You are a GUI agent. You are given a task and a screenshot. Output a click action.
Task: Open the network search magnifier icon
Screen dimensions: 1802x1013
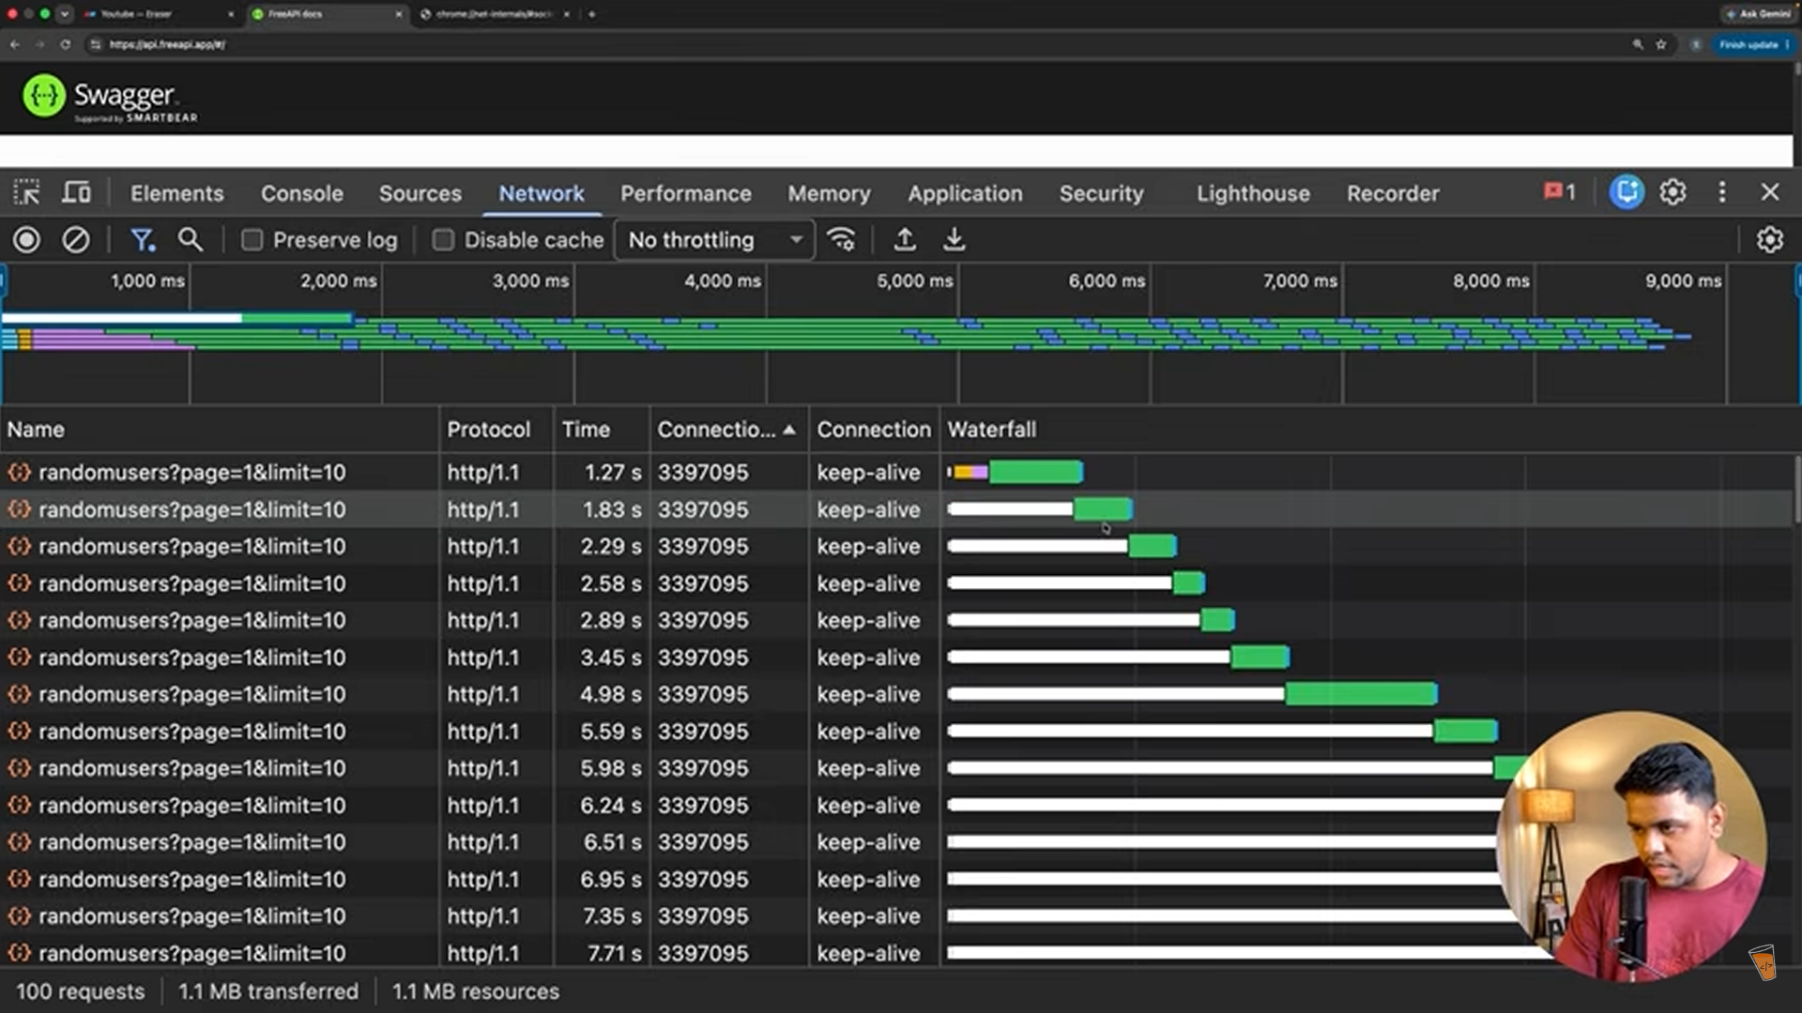[x=191, y=239]
